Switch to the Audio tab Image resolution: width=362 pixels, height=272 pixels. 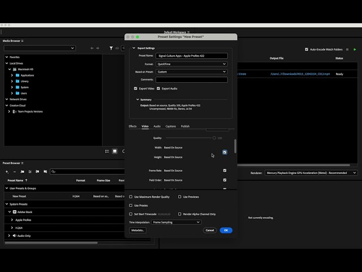pyautogui.click(x=157, y=126)
